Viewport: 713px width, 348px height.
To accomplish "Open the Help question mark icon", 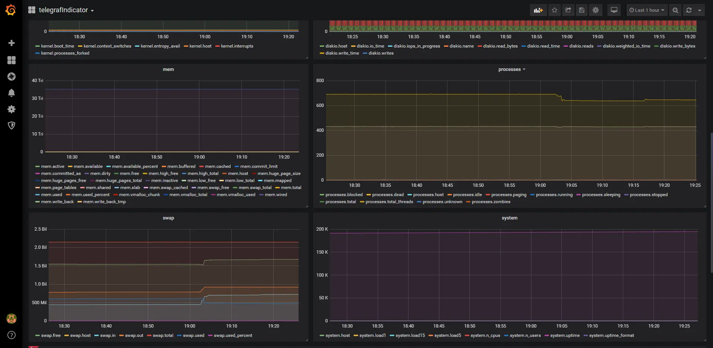I will coord(12,335).
